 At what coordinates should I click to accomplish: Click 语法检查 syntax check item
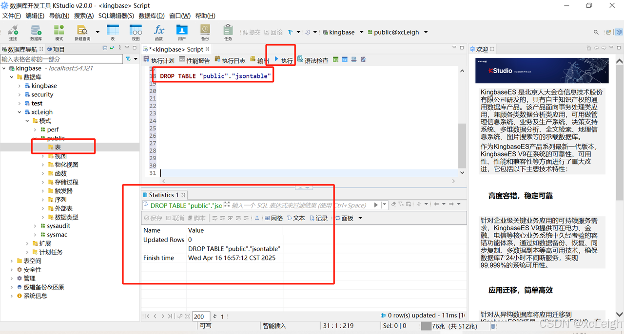click(x=313, y=60)
